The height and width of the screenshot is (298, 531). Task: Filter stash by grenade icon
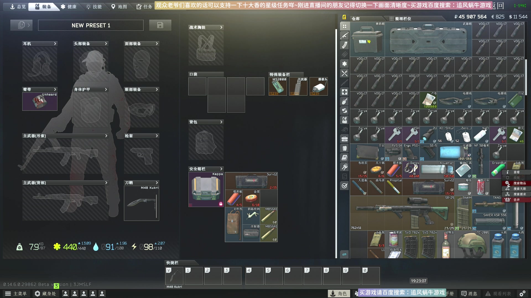coord(344,102)
